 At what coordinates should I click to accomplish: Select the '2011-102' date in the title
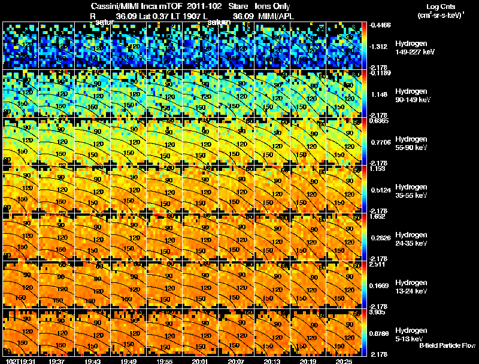point(204,7)
